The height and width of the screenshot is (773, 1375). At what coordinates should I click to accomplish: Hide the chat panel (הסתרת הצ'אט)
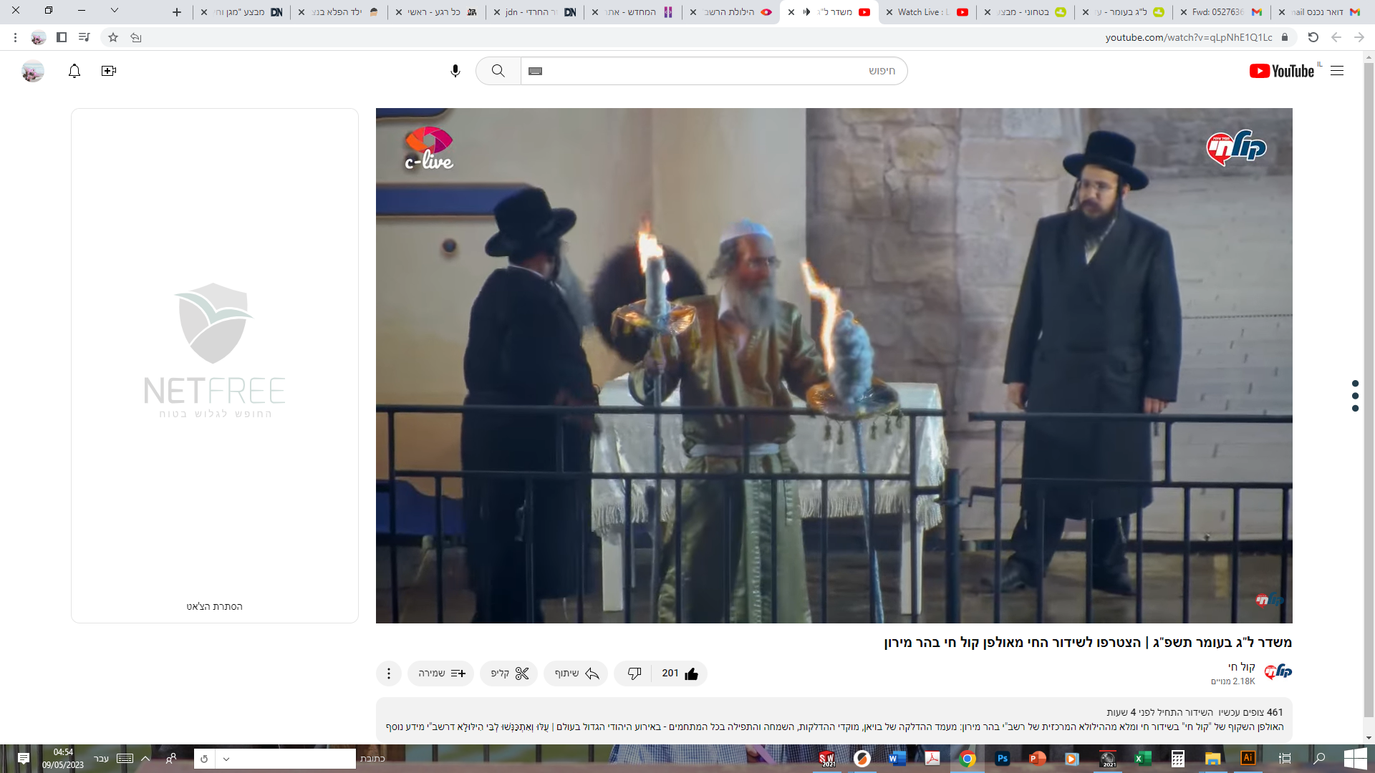click(214, 606)
